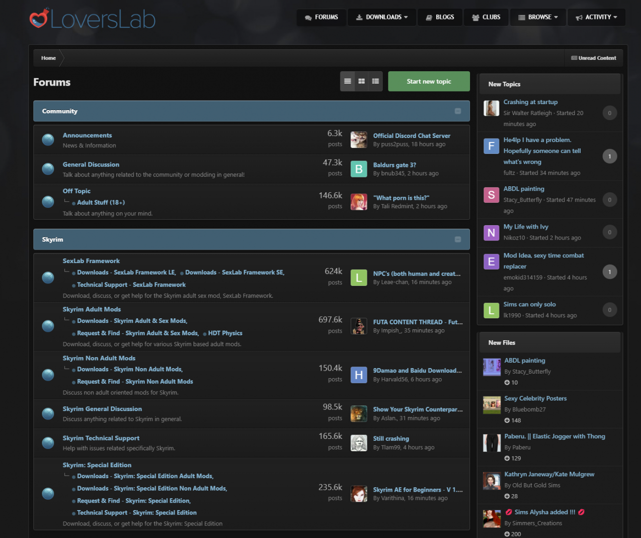Switch to grid view icon
Screen dimensions: 641x538
tap(361, 81)
